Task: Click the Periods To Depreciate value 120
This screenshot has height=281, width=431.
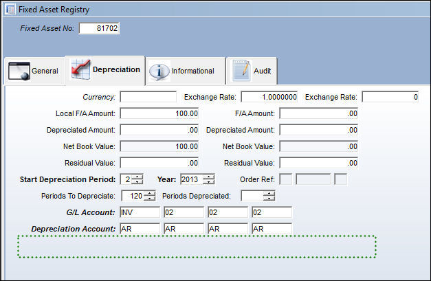Action: click(133, 196)
